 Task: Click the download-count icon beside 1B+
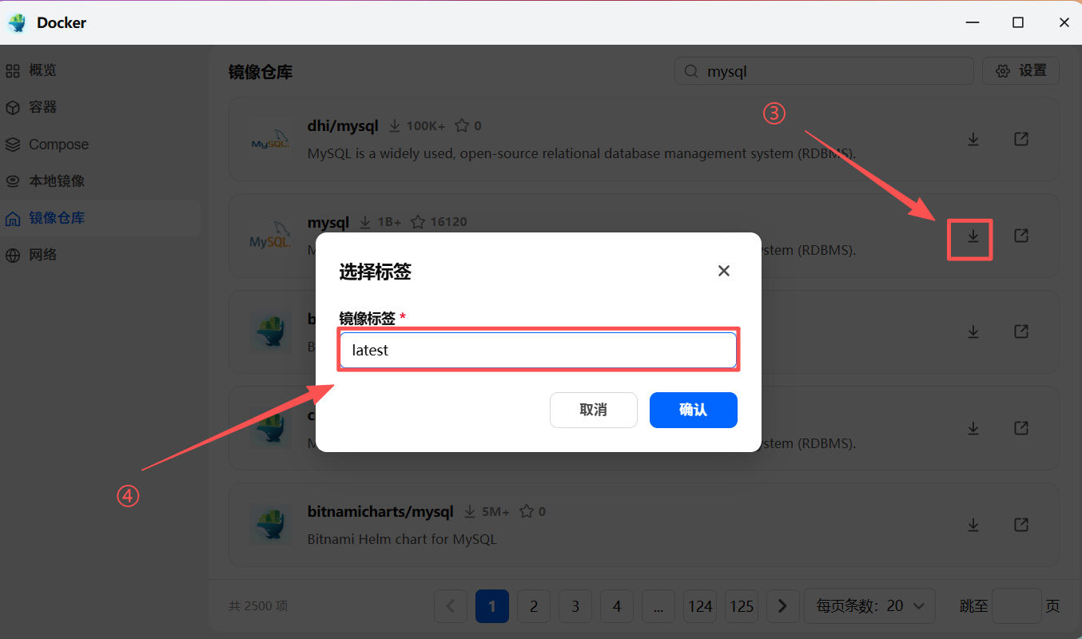pos(365,221)
